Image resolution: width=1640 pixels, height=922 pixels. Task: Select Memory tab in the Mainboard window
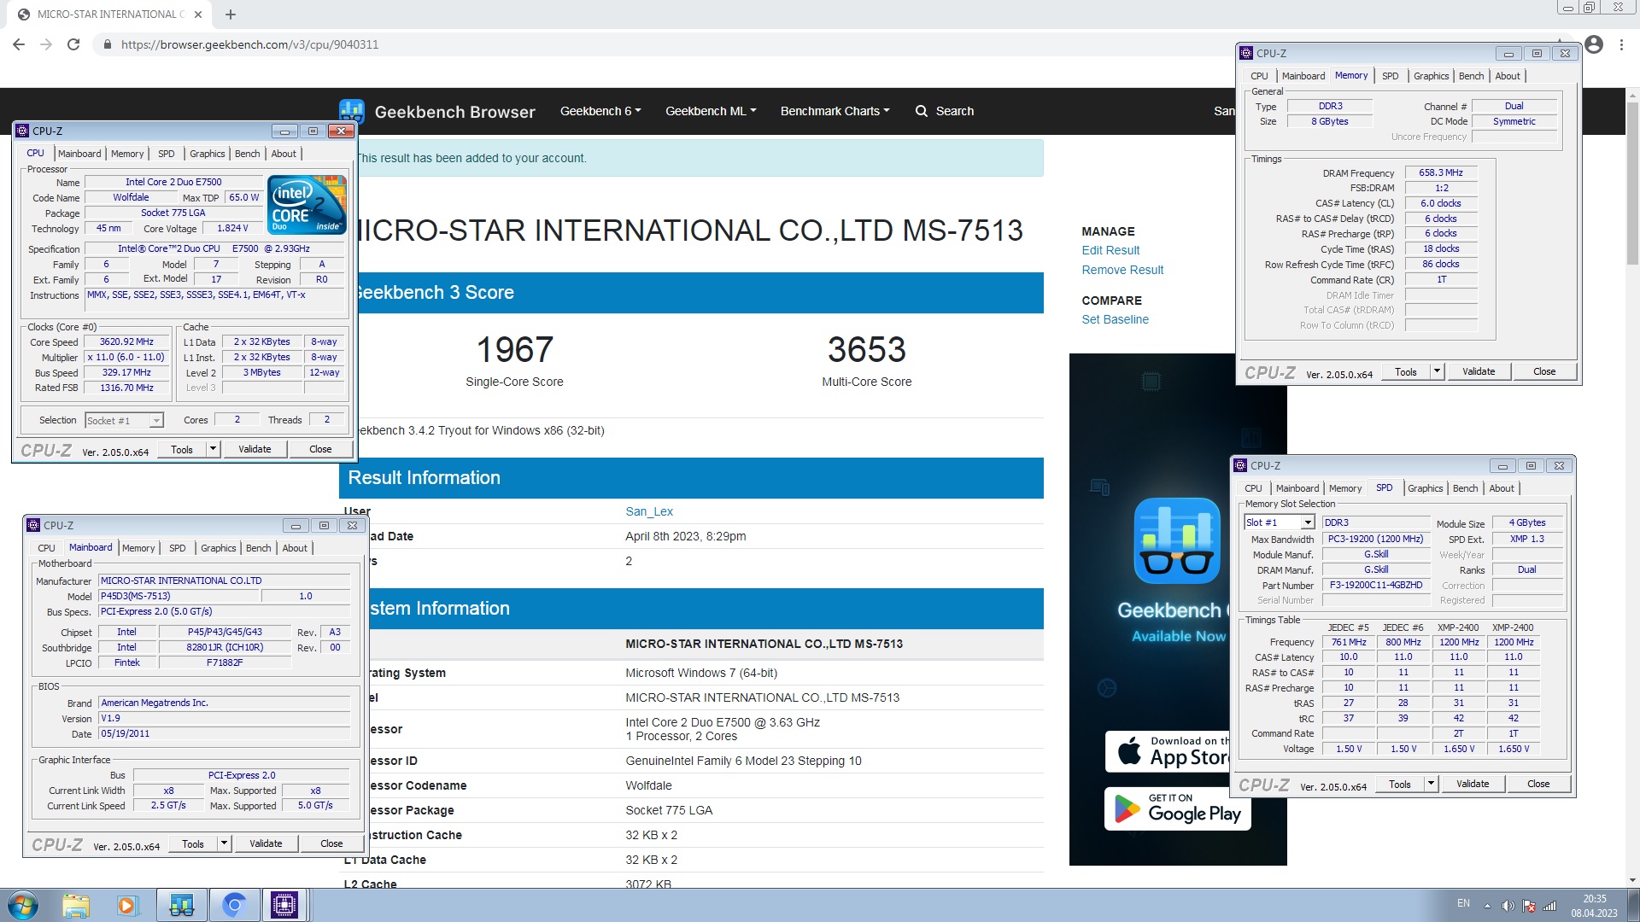tap(138, 548)
